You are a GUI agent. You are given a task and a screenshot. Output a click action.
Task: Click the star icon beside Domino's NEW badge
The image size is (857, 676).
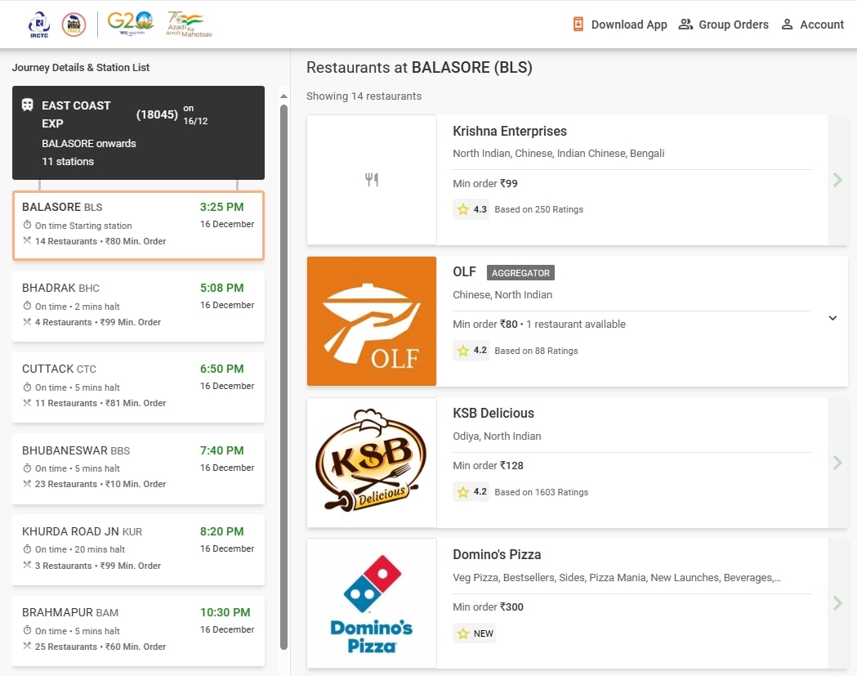coord(463,633)
